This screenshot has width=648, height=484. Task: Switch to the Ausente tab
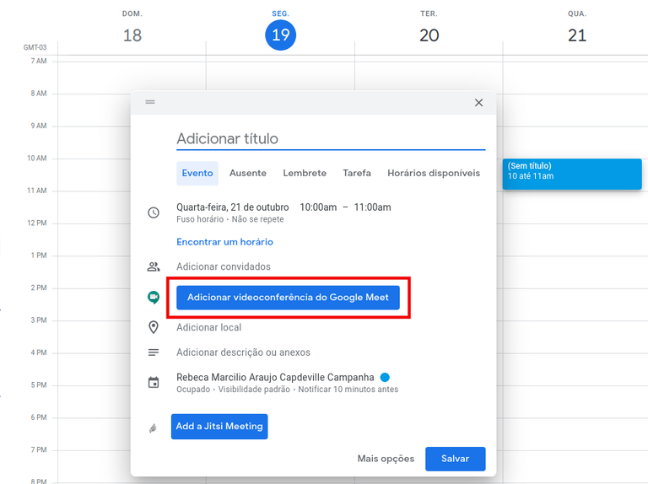click(x=247, y=173)
